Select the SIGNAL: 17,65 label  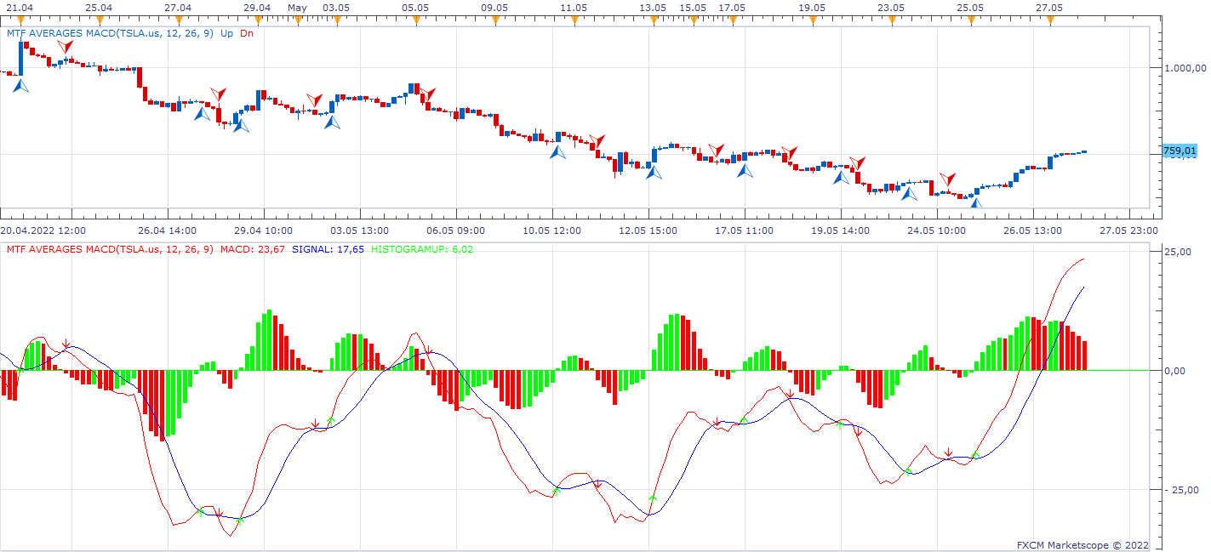click(328, 249)
